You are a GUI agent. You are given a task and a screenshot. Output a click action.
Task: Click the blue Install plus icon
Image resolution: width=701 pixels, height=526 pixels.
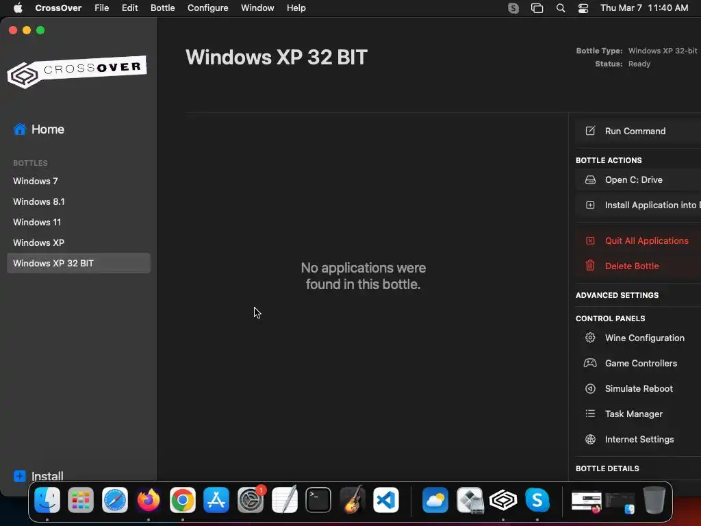[x=20, y=476]
